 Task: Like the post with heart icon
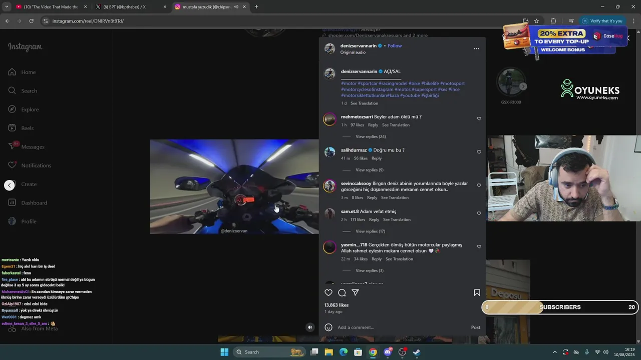pyautogui.click(x=329, y=292)
